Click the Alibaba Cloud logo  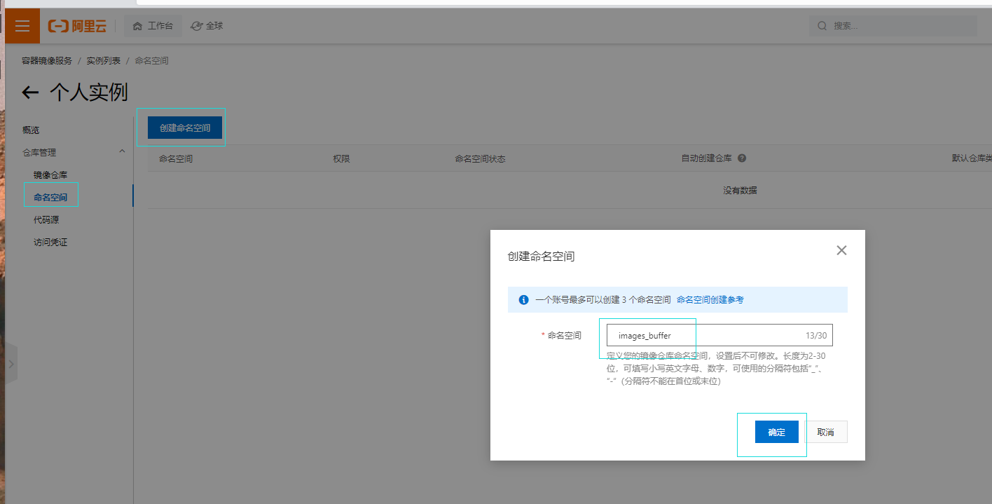click(x=77, y=26)
